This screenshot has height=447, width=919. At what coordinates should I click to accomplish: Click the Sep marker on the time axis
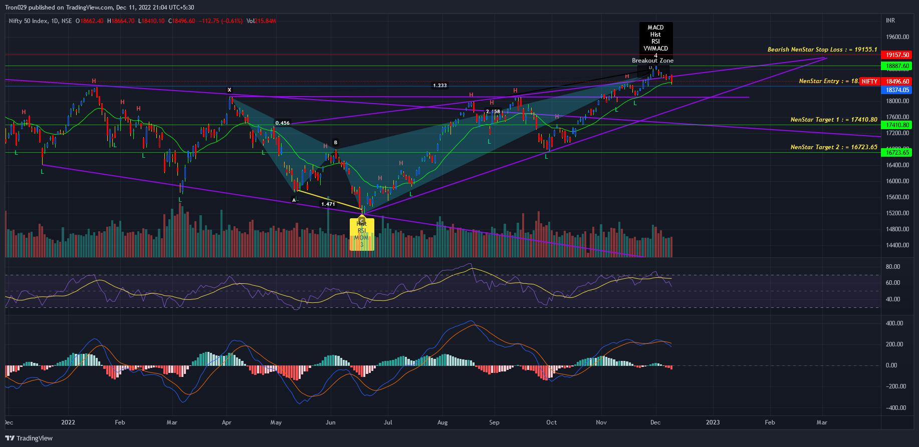click(x=494, y=422)
